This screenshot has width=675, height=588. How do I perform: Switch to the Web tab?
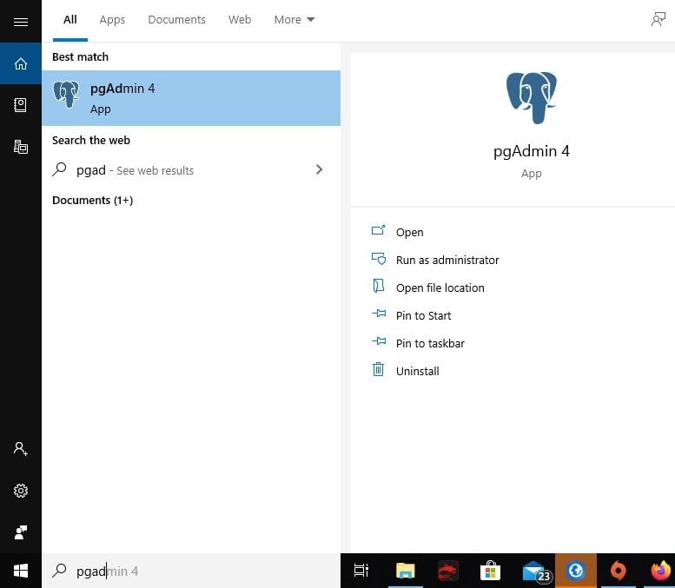click(240, 19)
